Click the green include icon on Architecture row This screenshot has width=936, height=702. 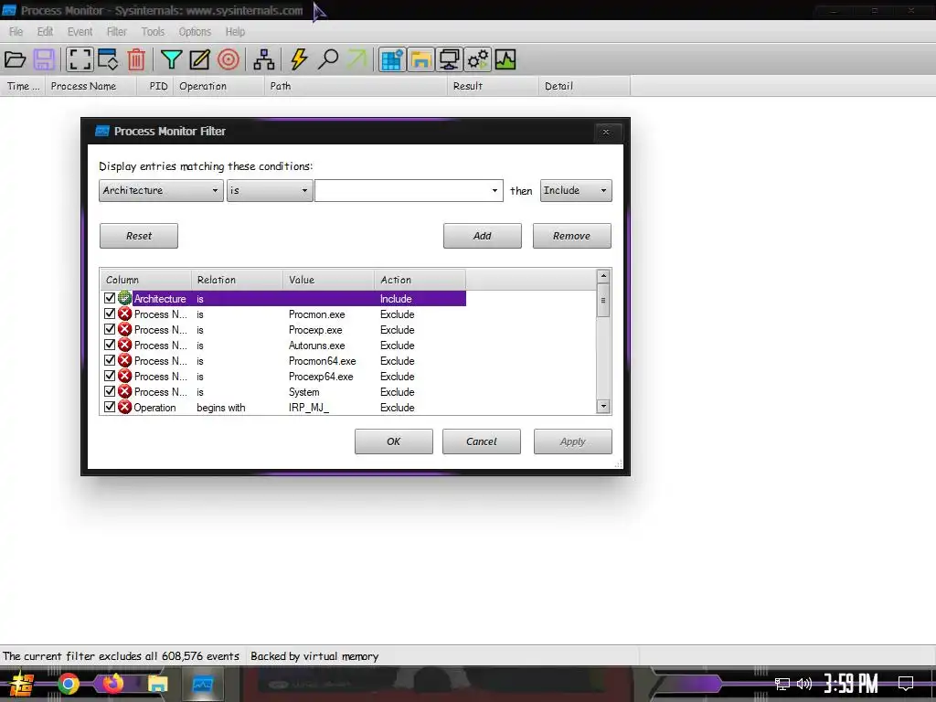[x=124, y=298]
